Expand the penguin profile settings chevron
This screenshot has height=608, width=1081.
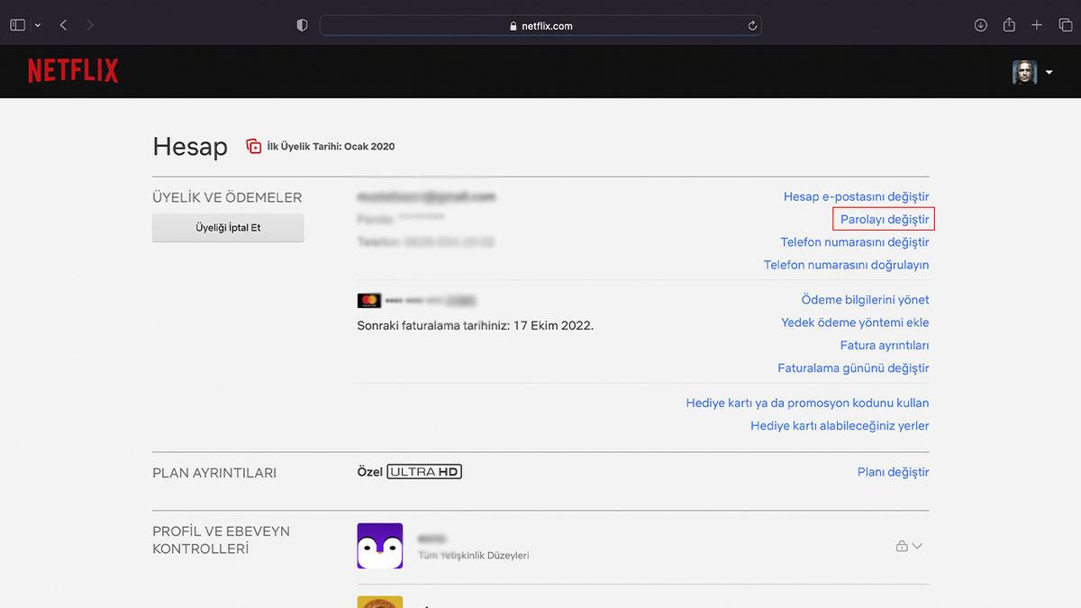[917, 546]
